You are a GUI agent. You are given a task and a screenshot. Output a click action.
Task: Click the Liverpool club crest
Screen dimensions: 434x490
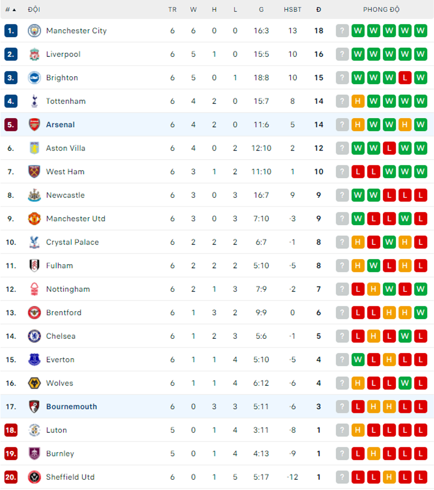click(x=34, y=54)
